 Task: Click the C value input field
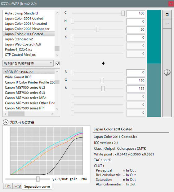point(136,13)
